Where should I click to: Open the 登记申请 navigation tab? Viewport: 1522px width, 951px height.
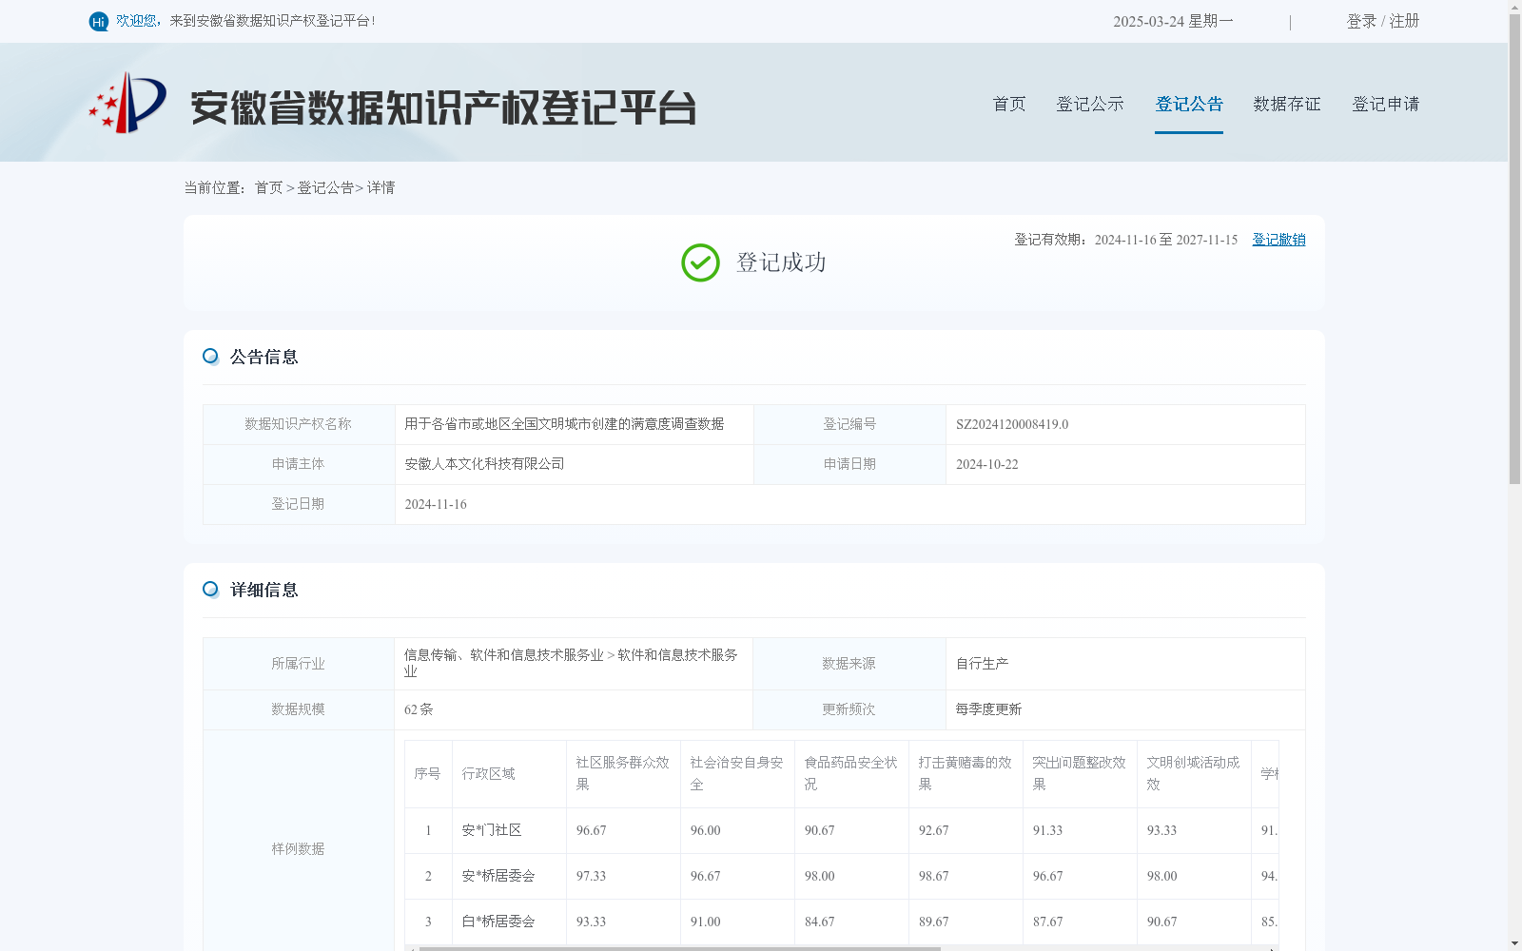point(1386,104)
